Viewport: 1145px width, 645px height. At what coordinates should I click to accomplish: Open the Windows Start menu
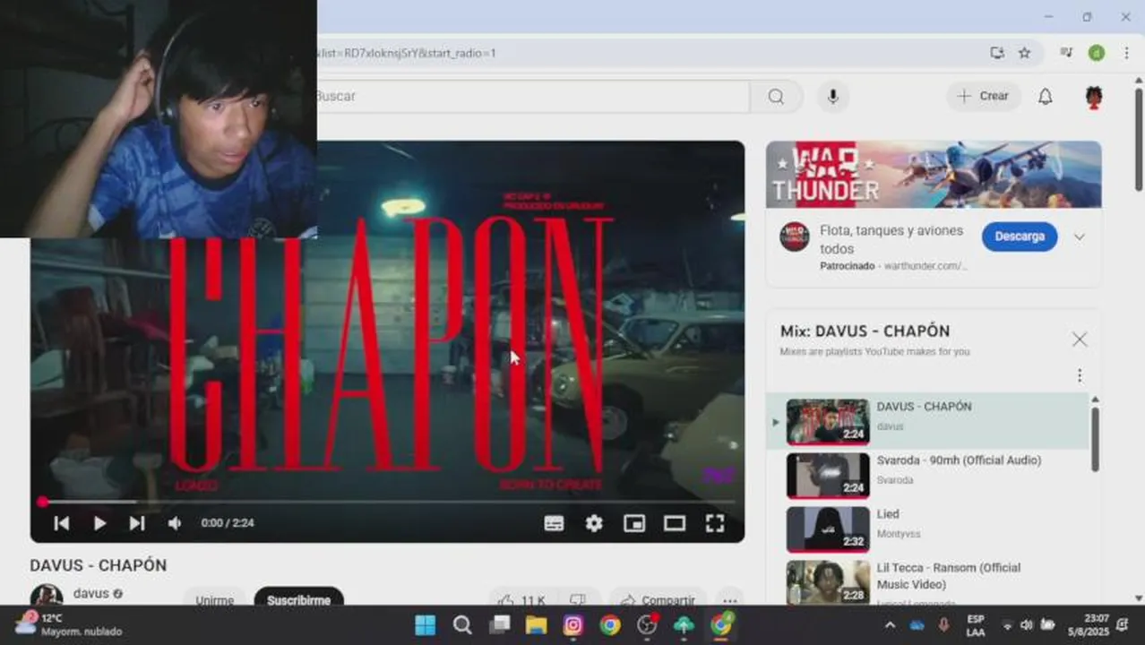pyautogui.click(x=426, y=625)
